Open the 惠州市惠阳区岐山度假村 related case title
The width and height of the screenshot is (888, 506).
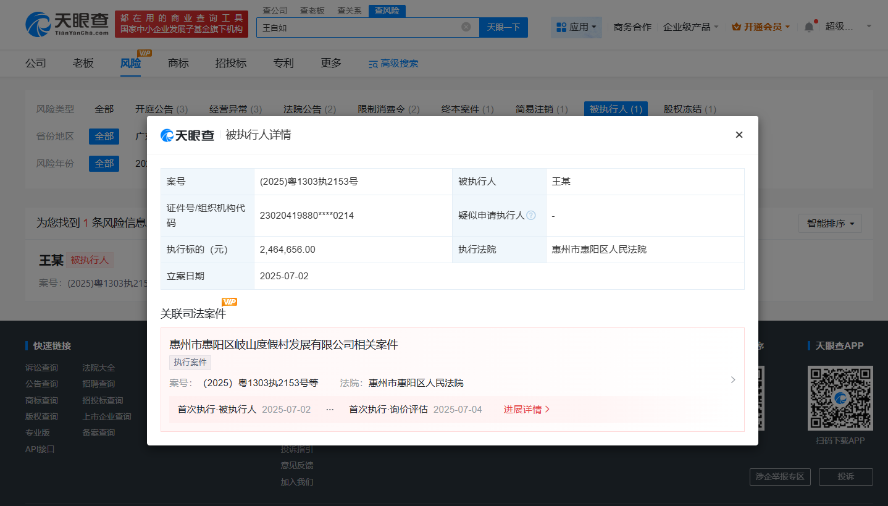click(283, 345)
